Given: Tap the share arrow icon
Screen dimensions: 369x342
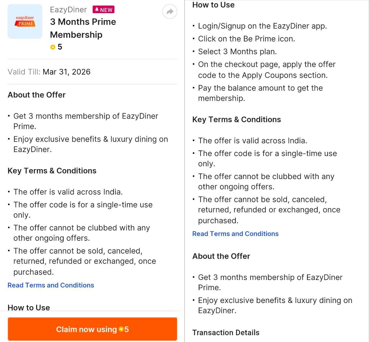Looking at the screenshot, I should 170,12.
